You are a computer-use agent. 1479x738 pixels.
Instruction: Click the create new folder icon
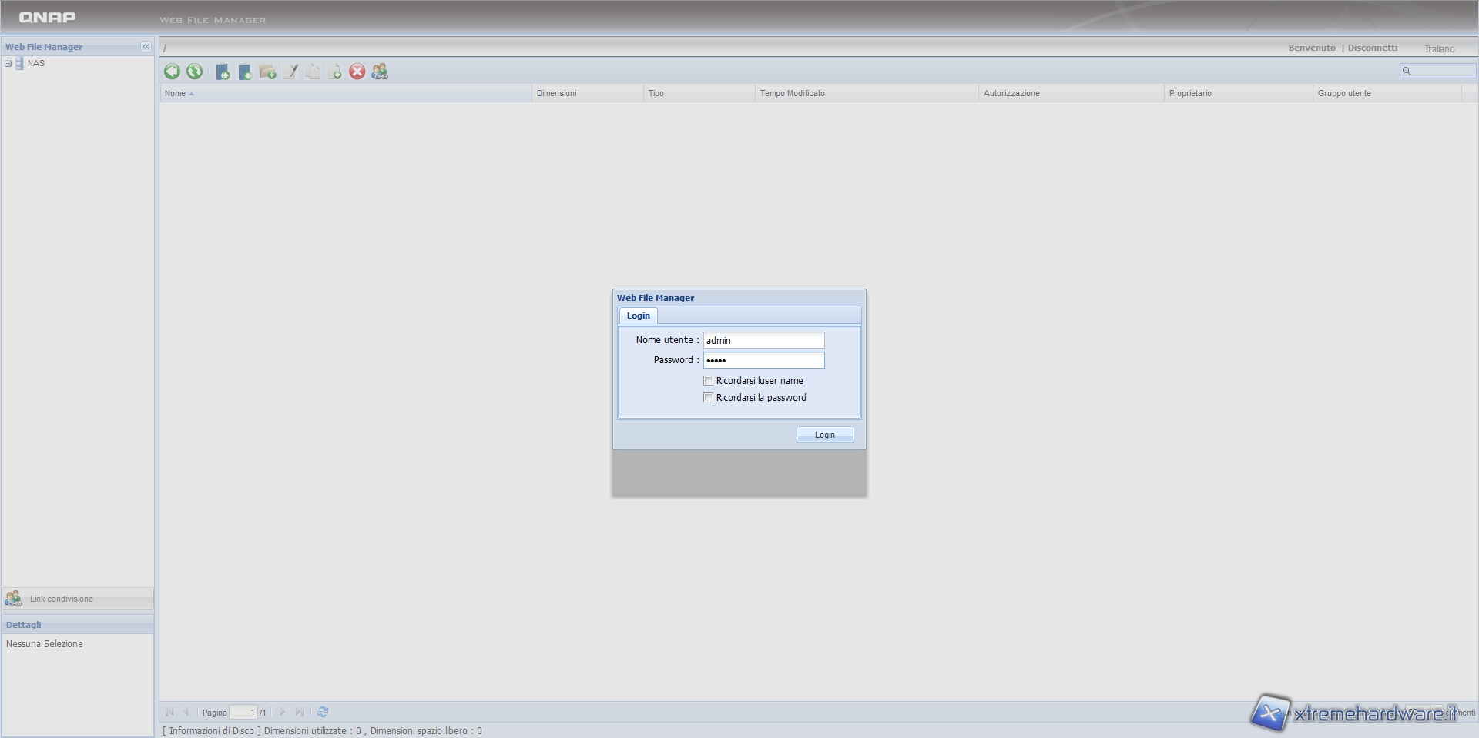(267, 72)
